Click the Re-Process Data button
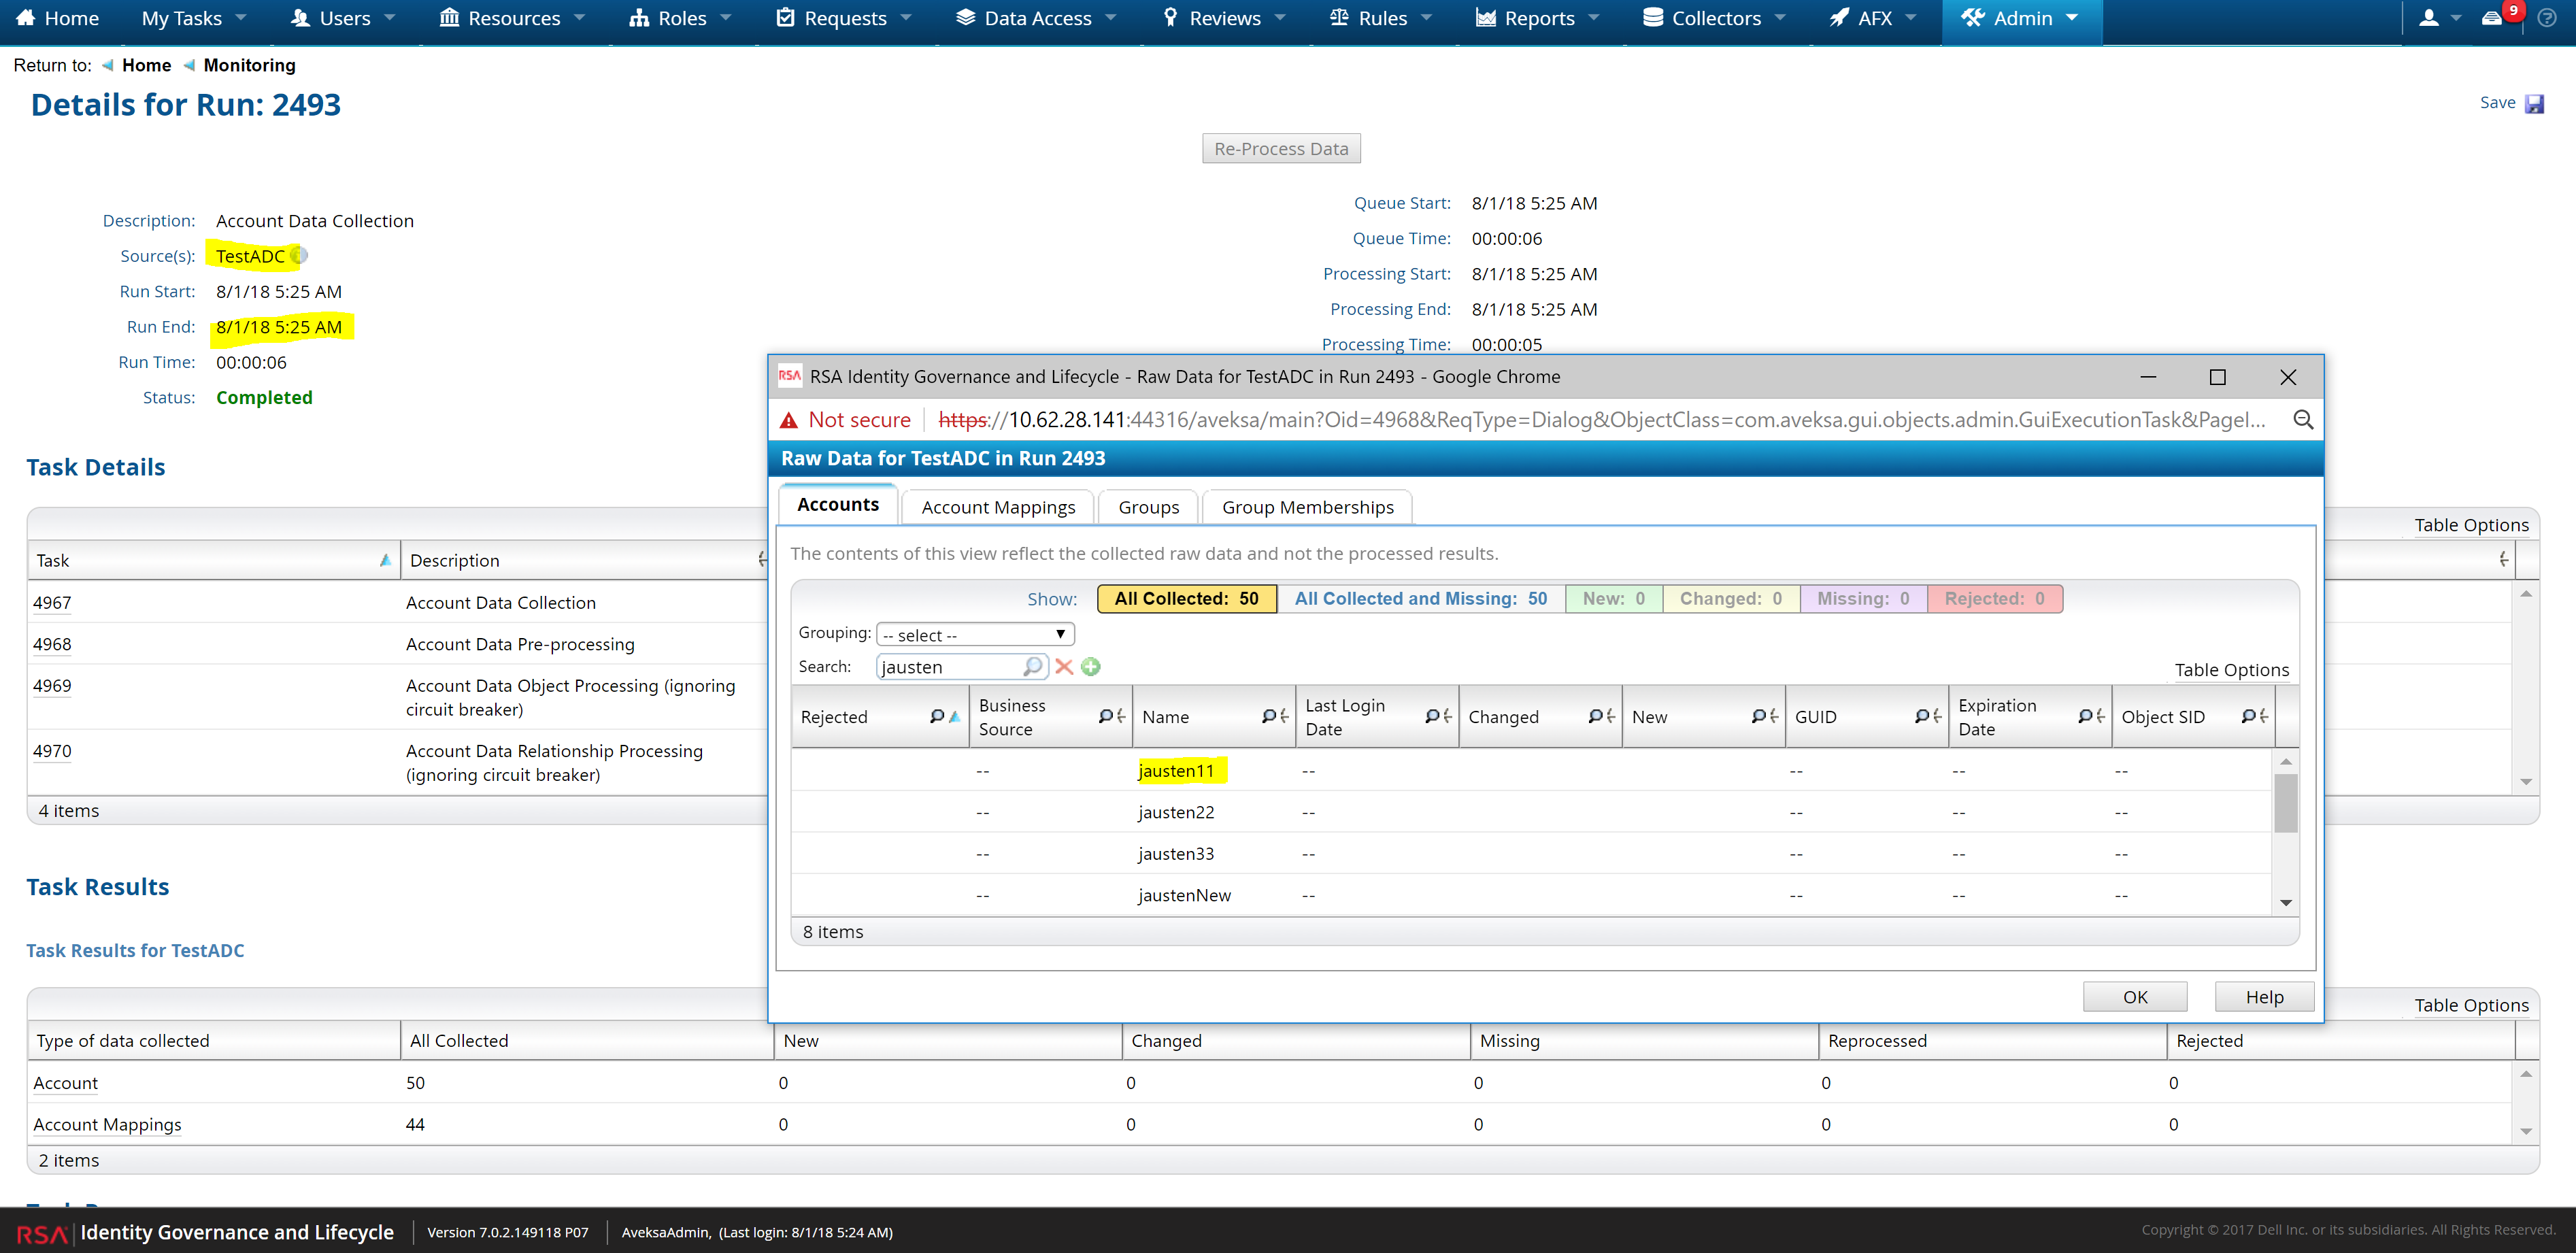 pos(1280,149)
